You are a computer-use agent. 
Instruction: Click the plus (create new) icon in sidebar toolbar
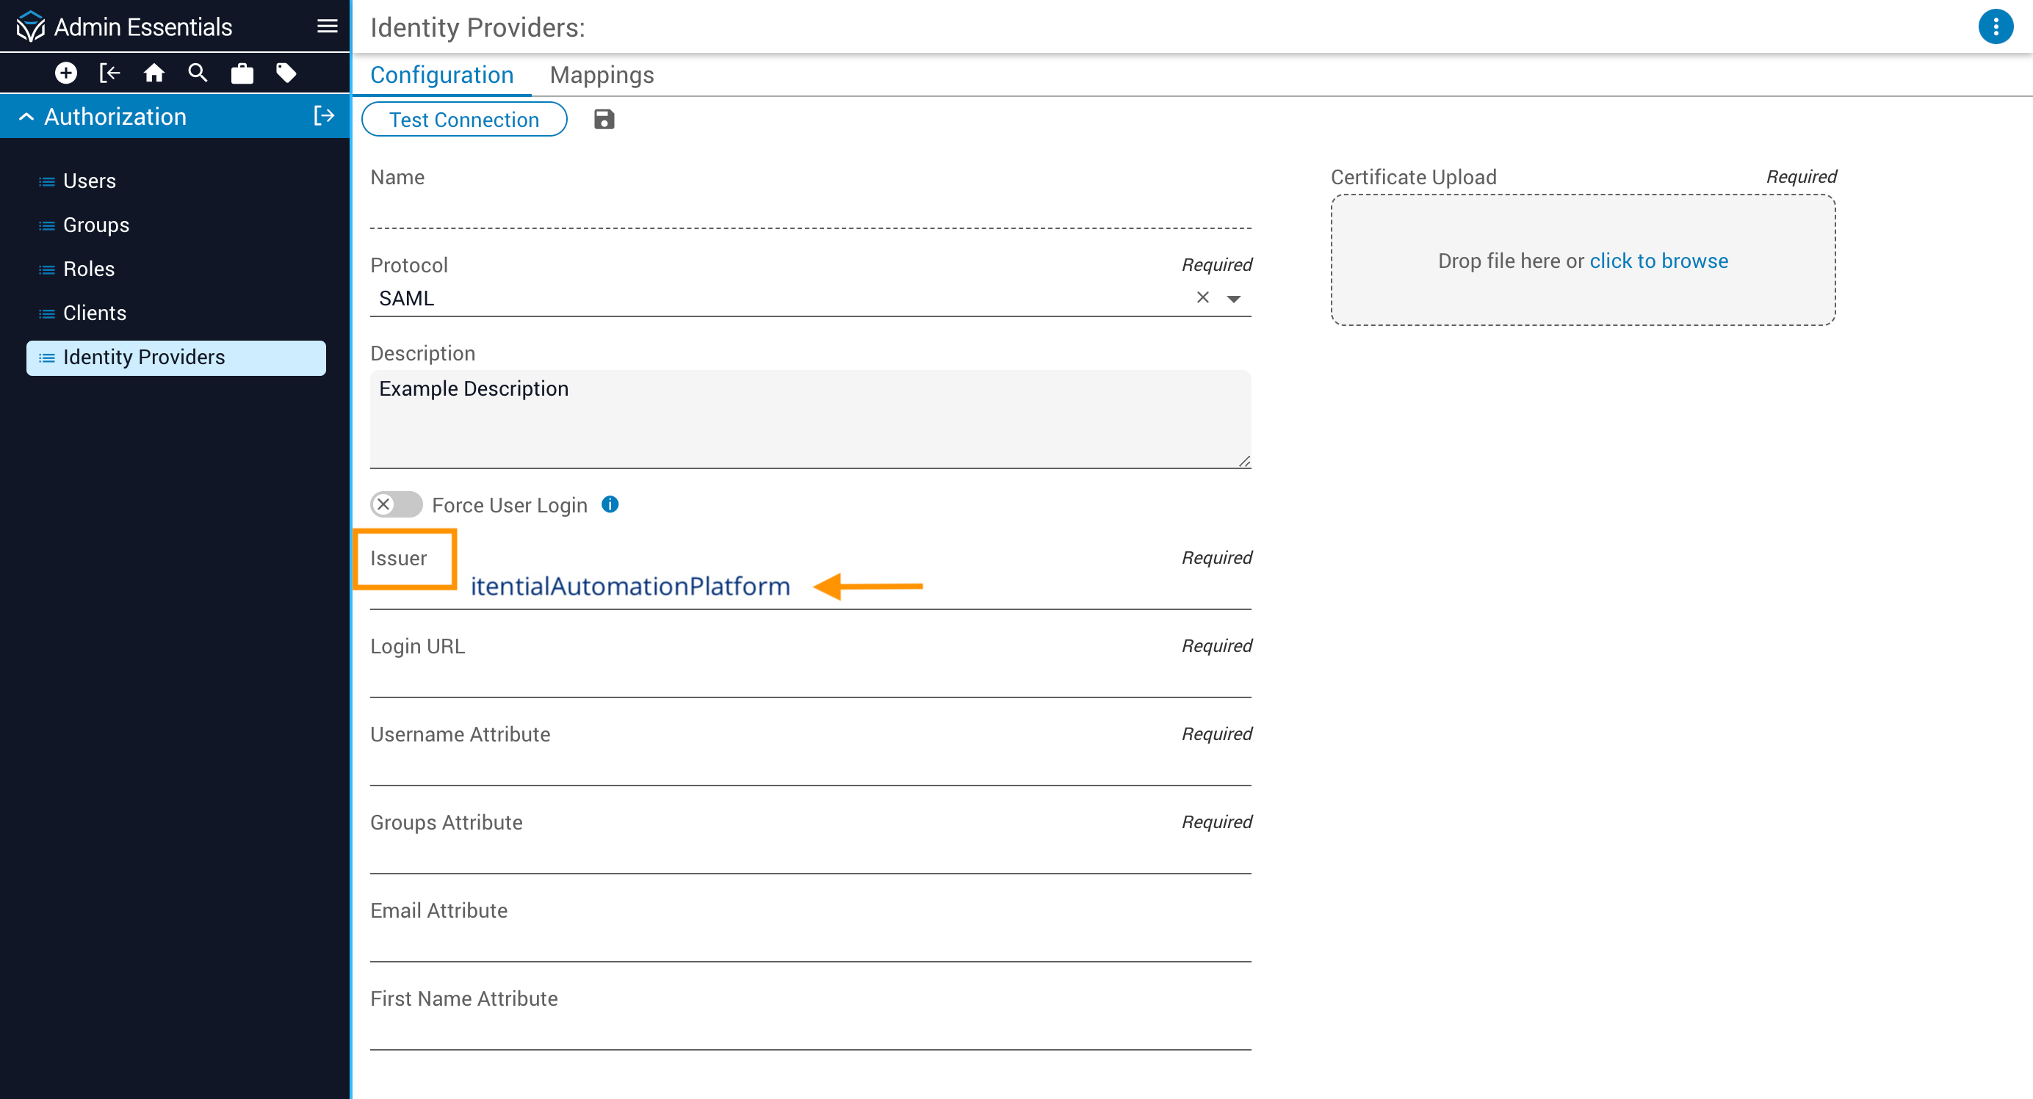[x=66, y=73]
